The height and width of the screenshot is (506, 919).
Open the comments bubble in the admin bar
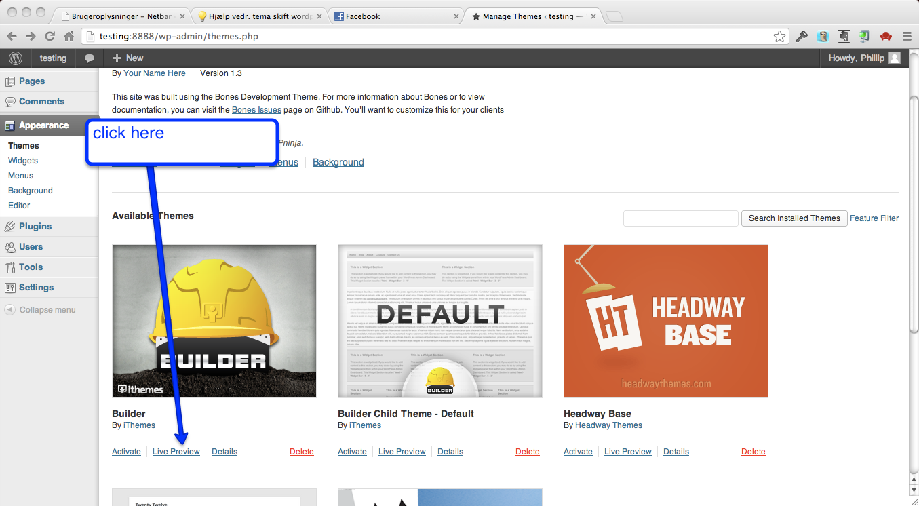90,58
